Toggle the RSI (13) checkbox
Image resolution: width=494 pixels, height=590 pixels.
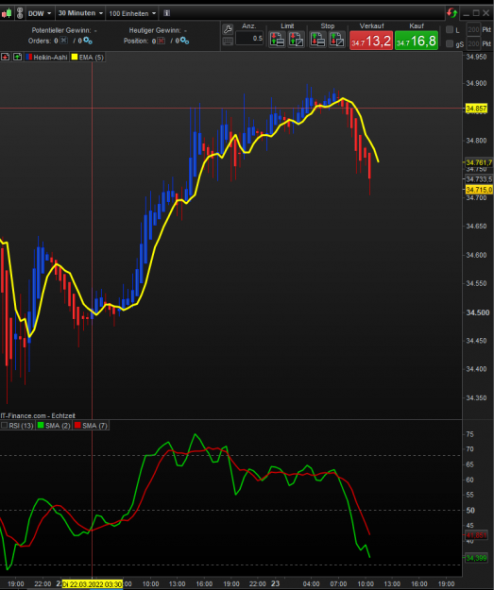pos(5,425)
